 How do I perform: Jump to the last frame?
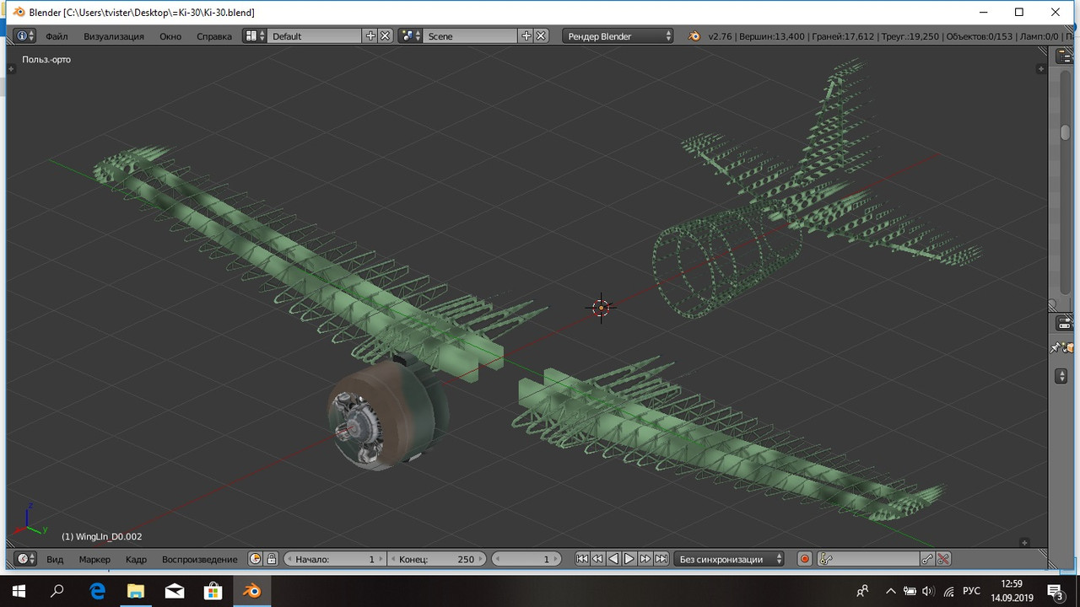[661, 559]
